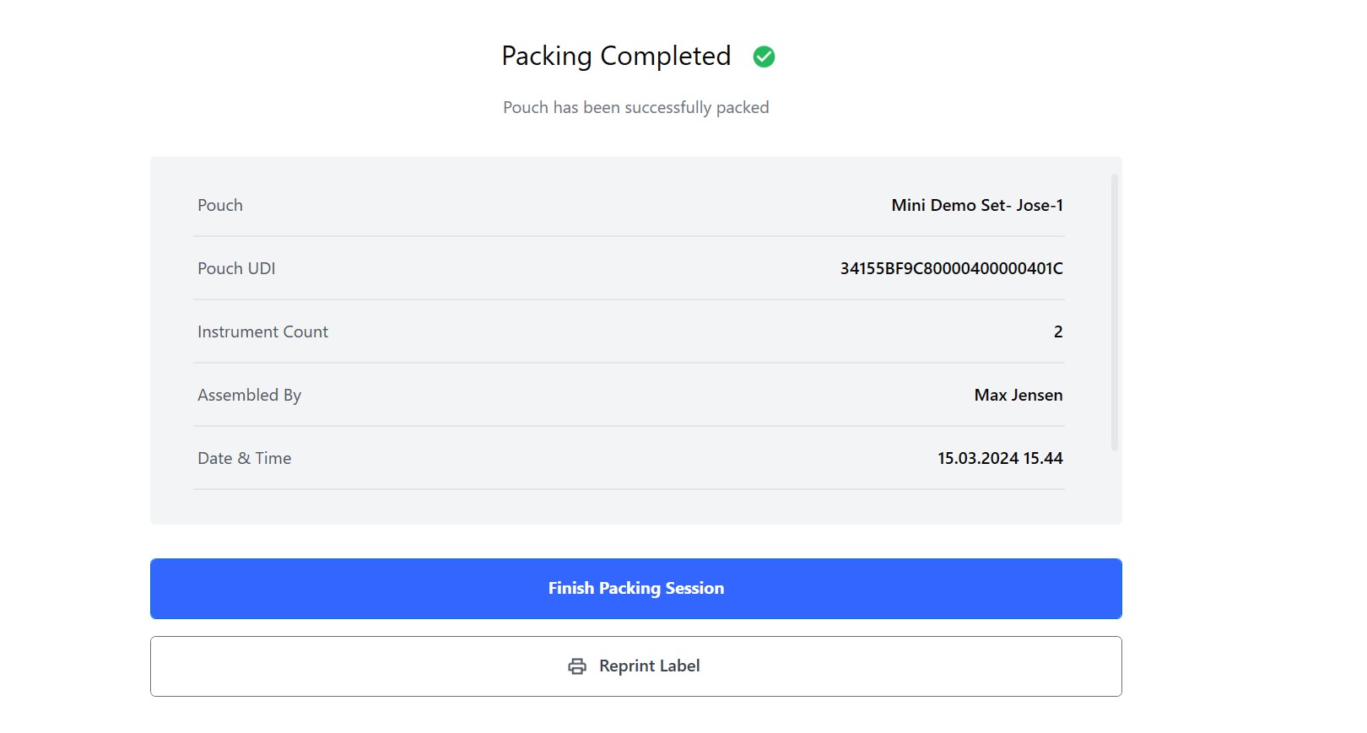The image size is (1367, 733).
Task: Click the Reprint Label text
Action: click(650, 666)
